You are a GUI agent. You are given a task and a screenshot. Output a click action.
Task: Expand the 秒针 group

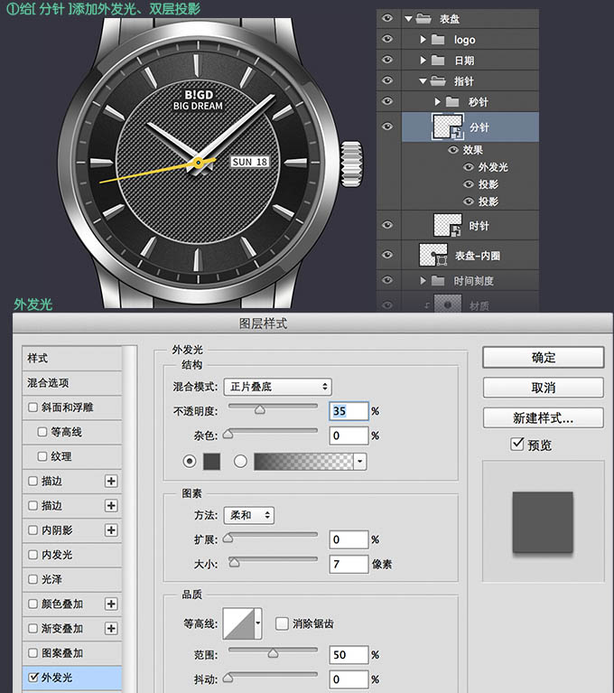(437, 102)
